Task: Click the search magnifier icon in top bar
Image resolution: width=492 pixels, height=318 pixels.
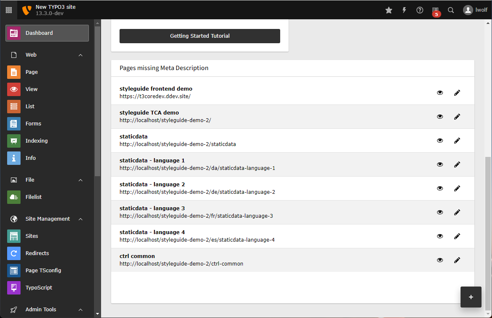Action: 451,10
